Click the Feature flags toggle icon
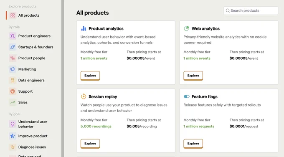Image resolution: width=284 pixels, height=157 pixels. (x=187, y=96)
